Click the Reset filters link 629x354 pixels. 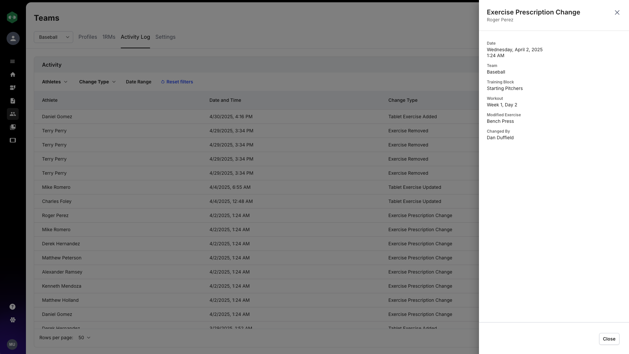[x=177, y=82]
